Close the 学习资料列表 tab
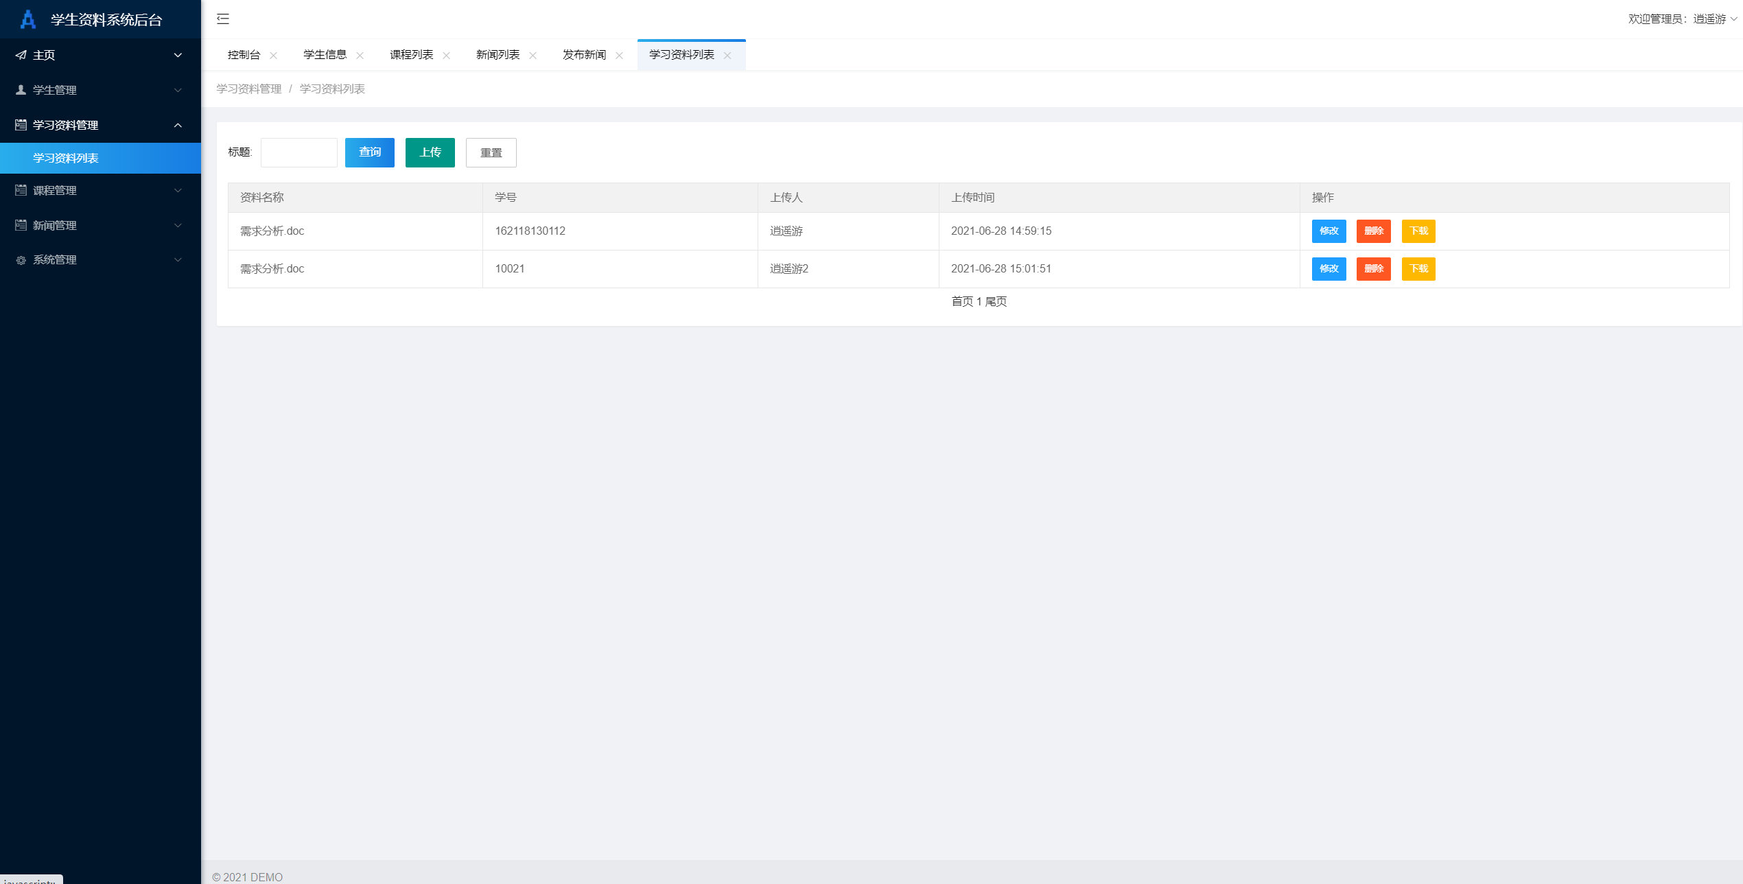The image size is (1743, 884). point(727,56)
